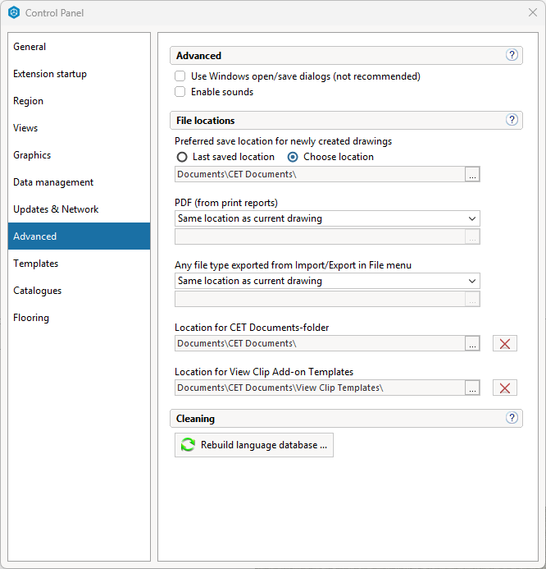The width and height of the screenshot is (546, 569).
Task: Open help for the Cleaning section
Action: tap(512, 418)
